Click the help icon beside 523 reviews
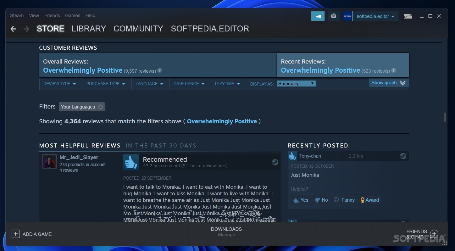This screenshot has width=455, height=251. [393, 70]
